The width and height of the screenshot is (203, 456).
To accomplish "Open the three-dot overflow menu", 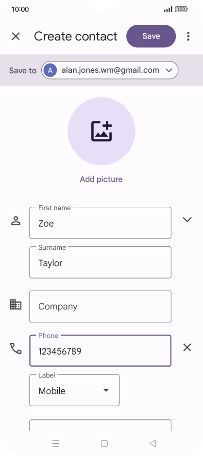I will [x=188, y=37].
